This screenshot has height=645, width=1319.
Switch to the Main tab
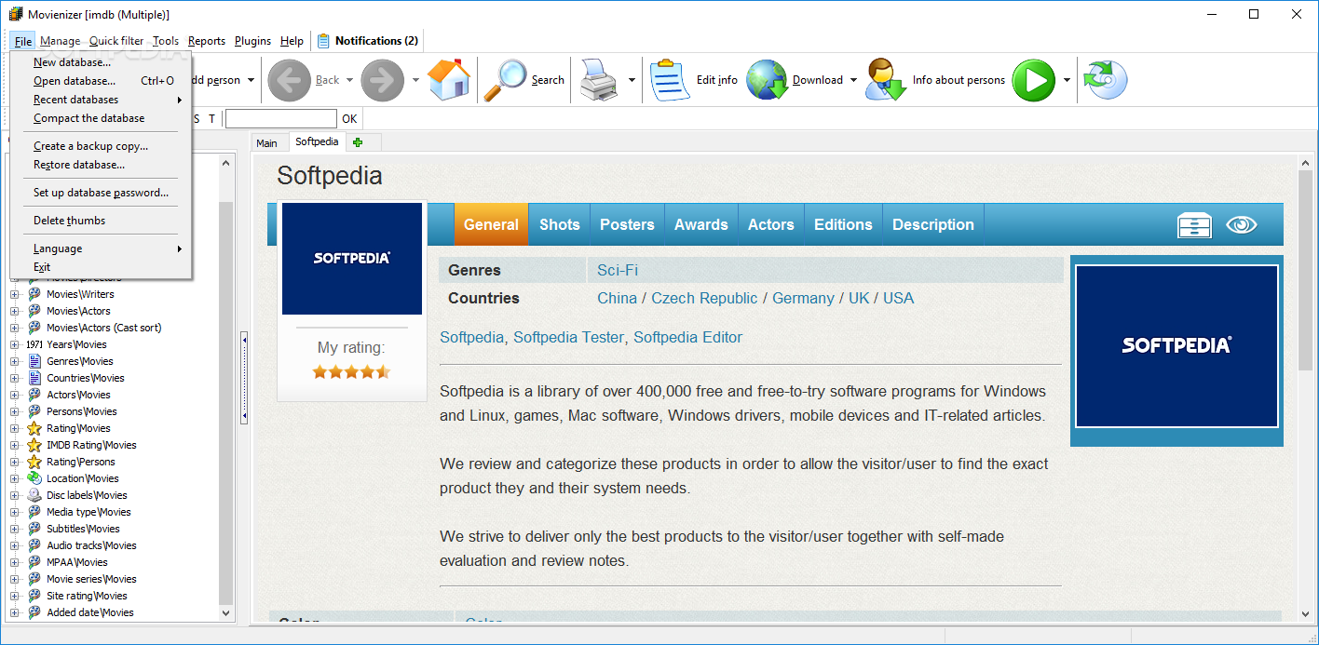pyautogui.click(x=266, y=142)
